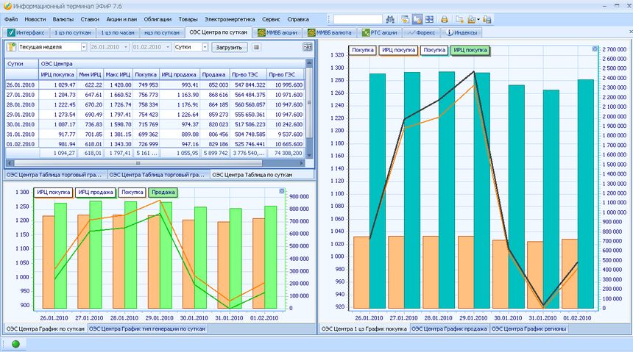Click the binoculars search icon in toolbar

pyautogui.click(x=391, y=19)
